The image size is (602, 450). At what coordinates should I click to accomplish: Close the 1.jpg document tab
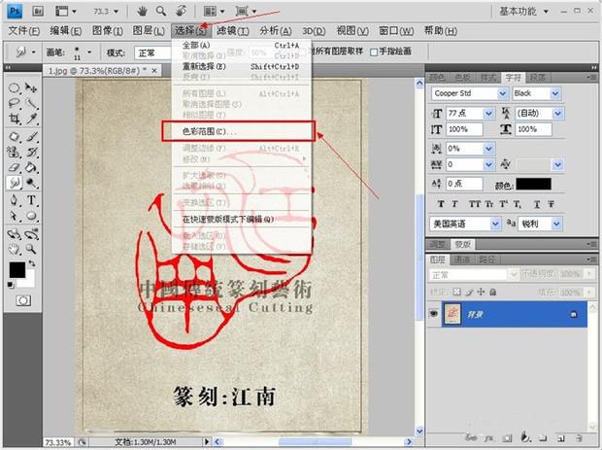pyautogui.click(x=154, y=71)
